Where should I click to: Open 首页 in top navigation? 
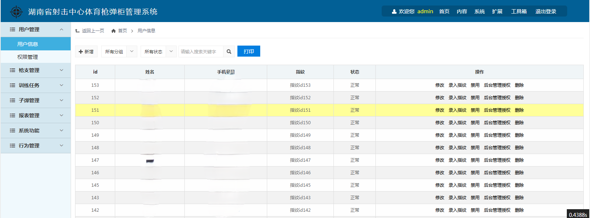[x=444, y=11]
